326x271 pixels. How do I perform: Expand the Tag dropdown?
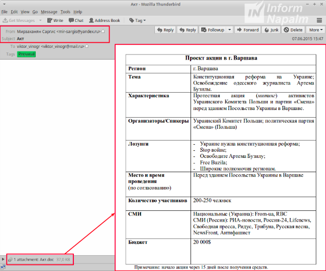point(138,20)
